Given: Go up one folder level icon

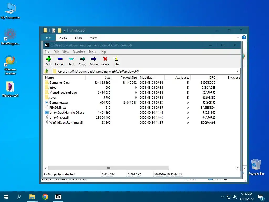Looking at the screenshot, I should (46, 71).
